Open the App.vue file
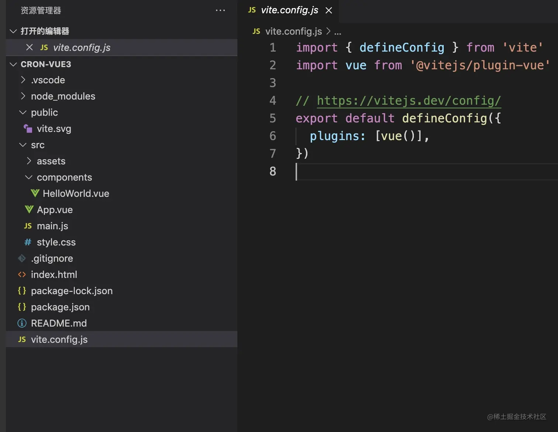 (121, 210)
